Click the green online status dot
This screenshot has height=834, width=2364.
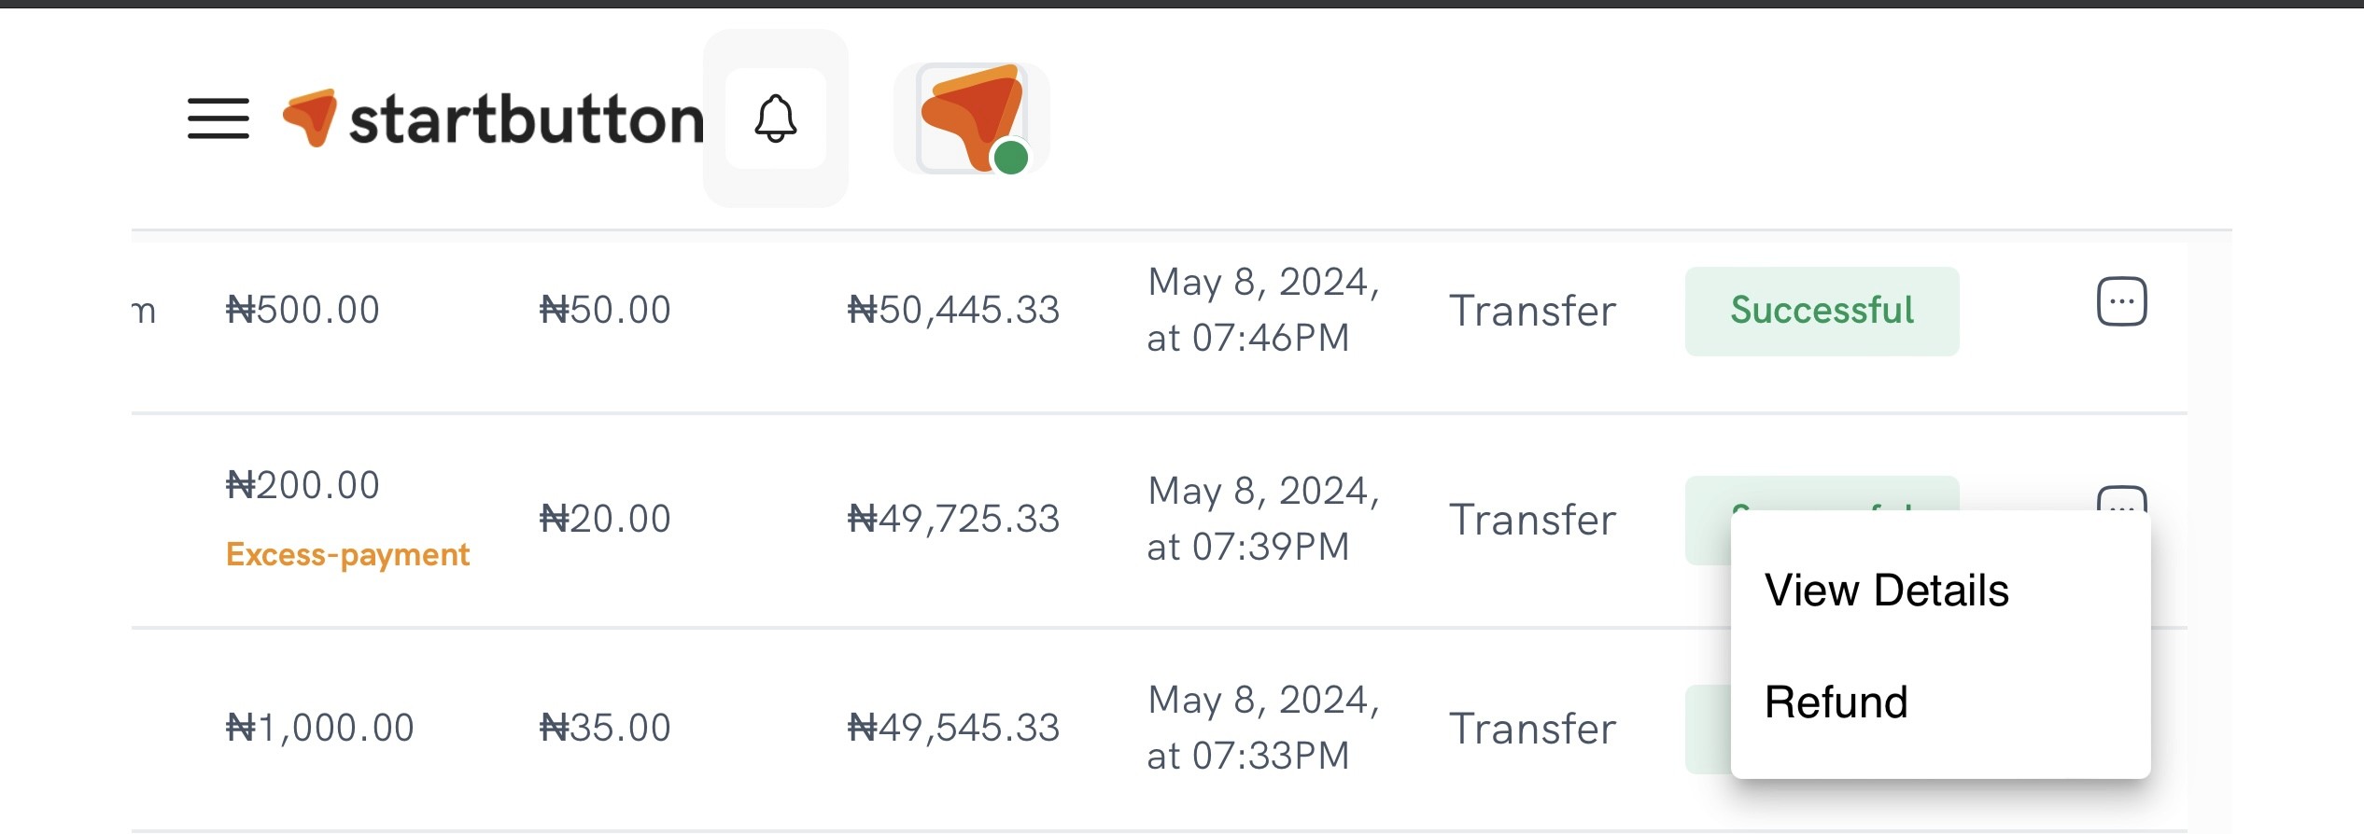click(1010, 158)
